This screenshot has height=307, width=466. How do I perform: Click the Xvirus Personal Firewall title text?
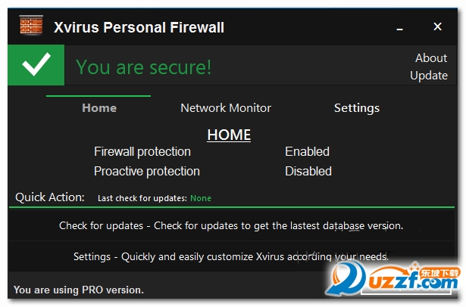pyautogui.click(x=139, y=29)
